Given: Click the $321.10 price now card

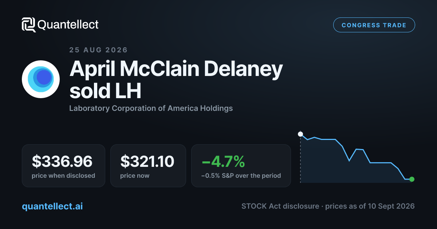Looking at the screenshot, I should coord(148,166).
